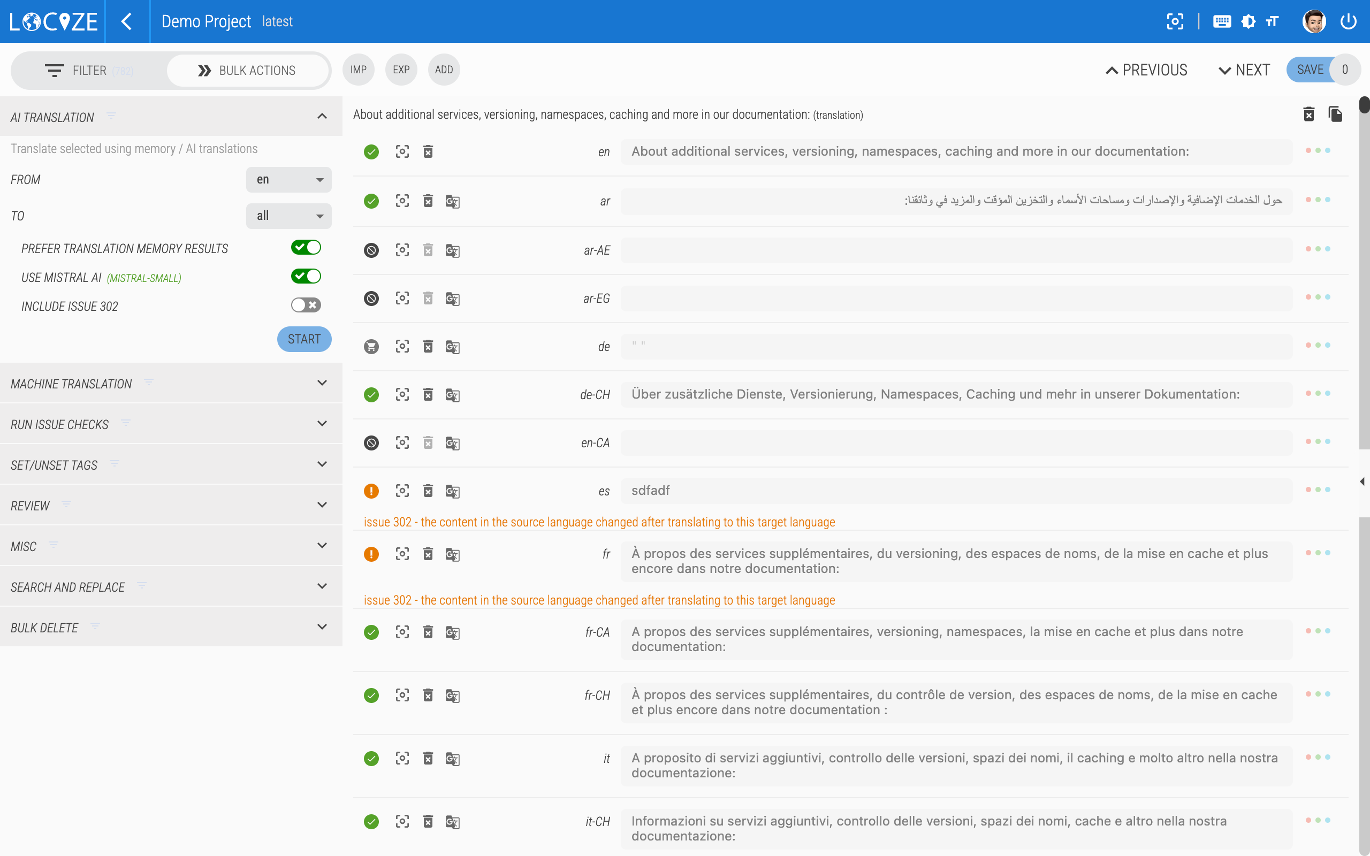Expand the MACHINE TRANSLATION section
The height and width of the screenshot is (856, 1370).
(x=322, y=383)
